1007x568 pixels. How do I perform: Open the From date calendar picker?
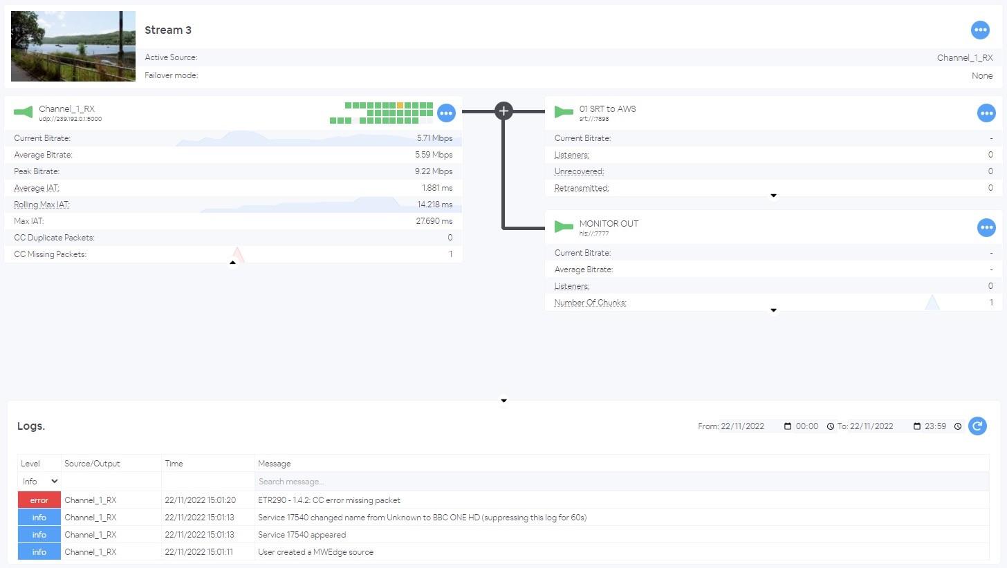[x=788, y=426]
